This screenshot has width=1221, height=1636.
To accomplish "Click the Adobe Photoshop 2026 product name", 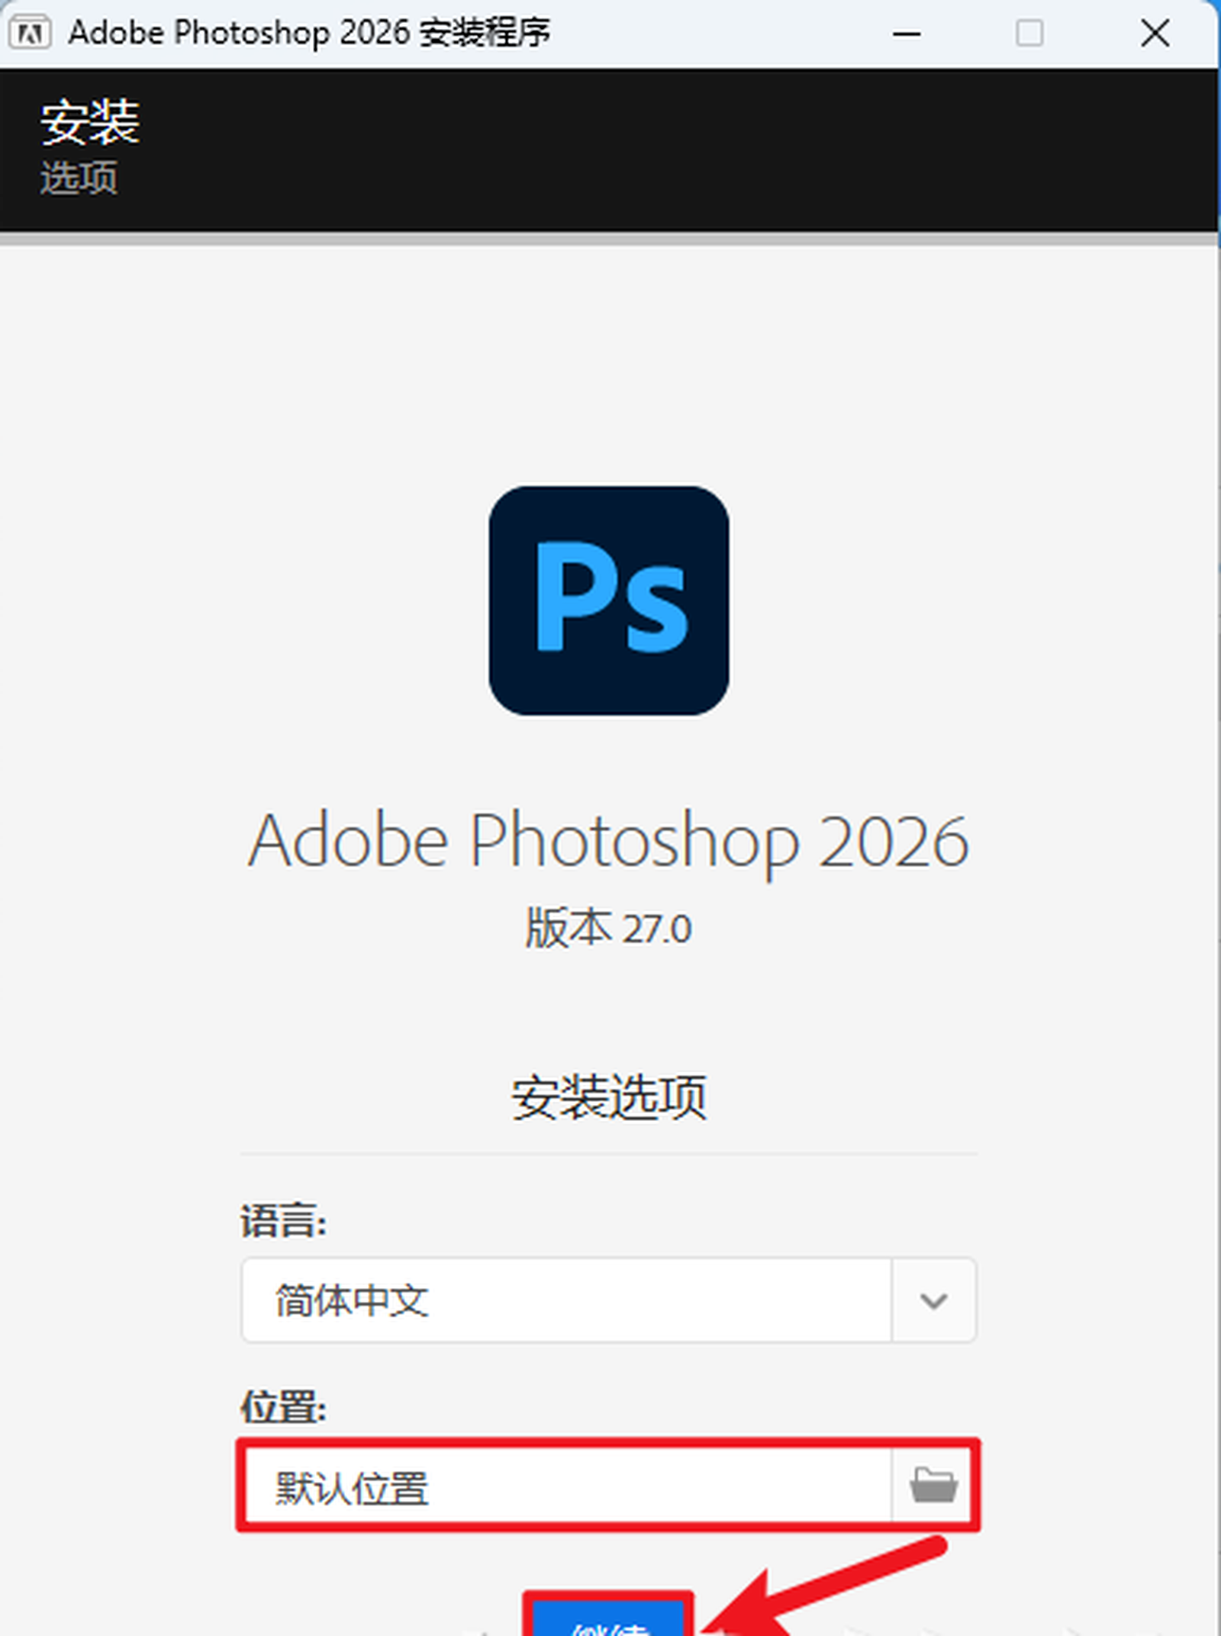I will point(608,841).
